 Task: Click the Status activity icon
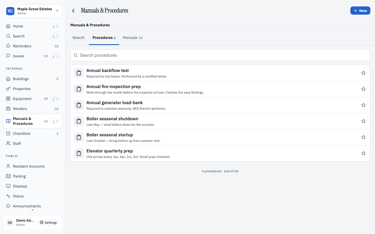pyautogui.click(x=8, y=196)
